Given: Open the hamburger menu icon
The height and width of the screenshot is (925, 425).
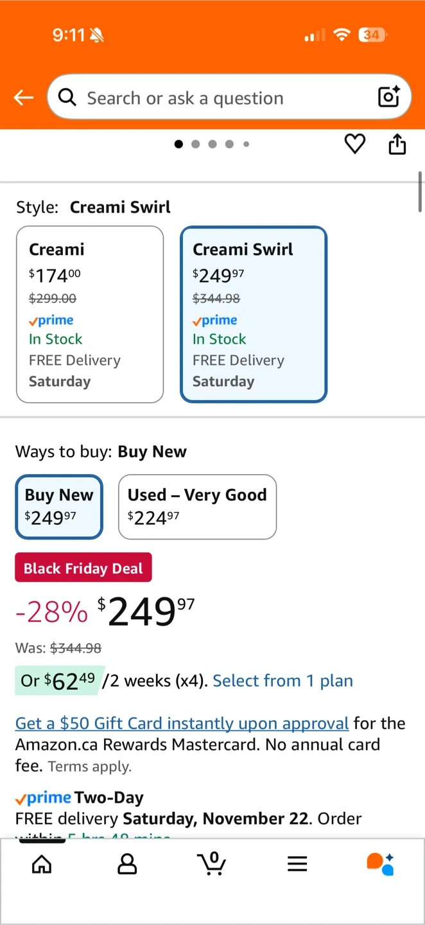Looking at the screenshot, I should (297, 864).
